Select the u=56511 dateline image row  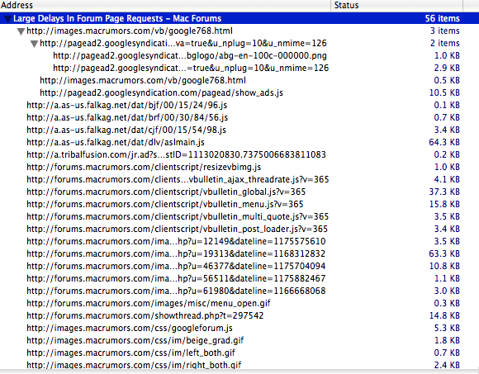coord(239,278)
